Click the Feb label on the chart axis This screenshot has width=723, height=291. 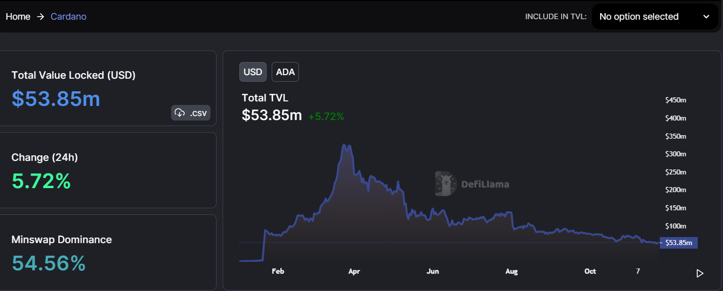(x=278, y=271)
